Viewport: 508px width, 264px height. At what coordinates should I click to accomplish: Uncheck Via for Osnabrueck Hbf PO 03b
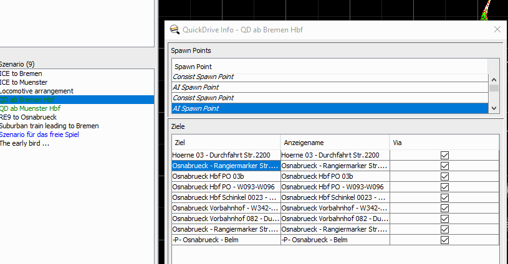point(444,176)
